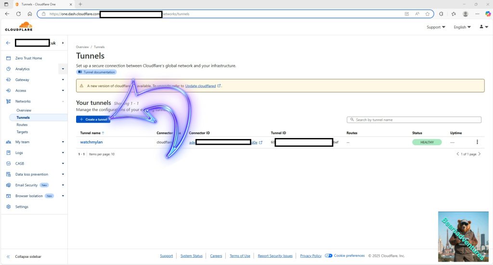
Task: Select Targets under Networks
Action: tap(22, 132)
